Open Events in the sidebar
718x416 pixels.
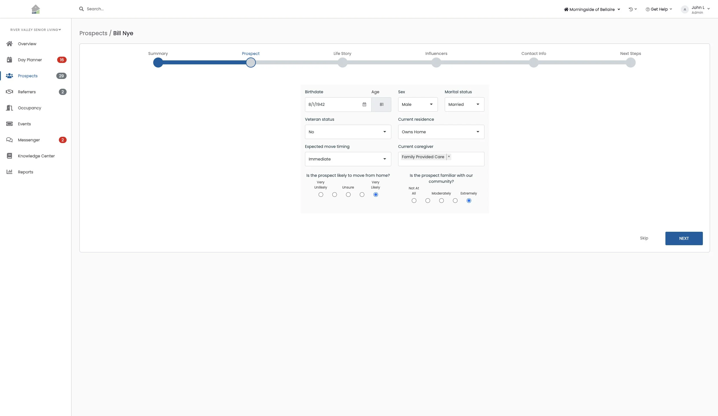click(x=24, y=124)
